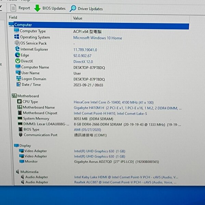Image resolution: width=205 pixels, height=205 pixels.
Task: Click the Date / Time clock icon
Action: pos(18,84)
